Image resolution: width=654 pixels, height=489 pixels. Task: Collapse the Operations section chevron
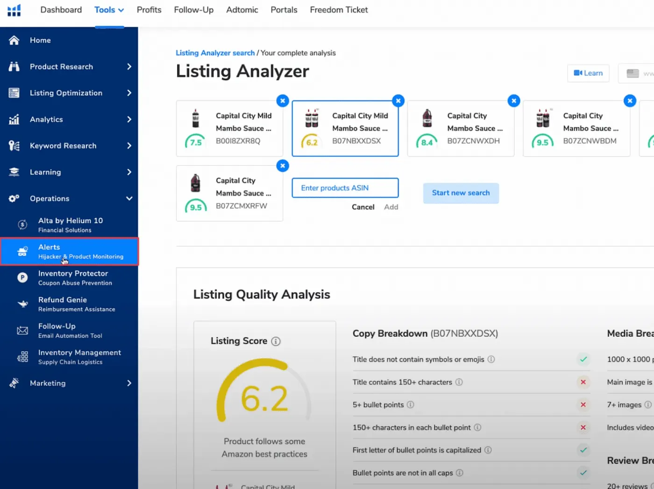(129, 198)
